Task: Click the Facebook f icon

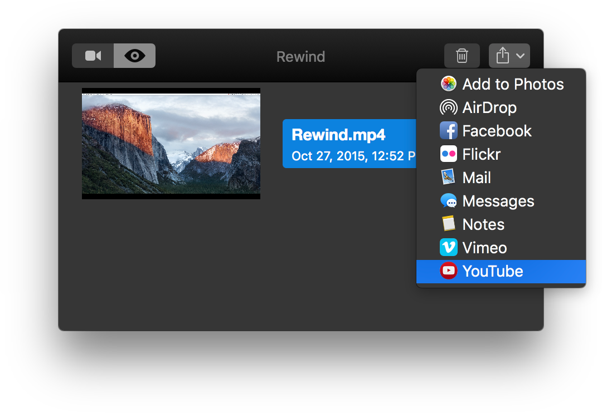Action: click(x=448, y=131)
